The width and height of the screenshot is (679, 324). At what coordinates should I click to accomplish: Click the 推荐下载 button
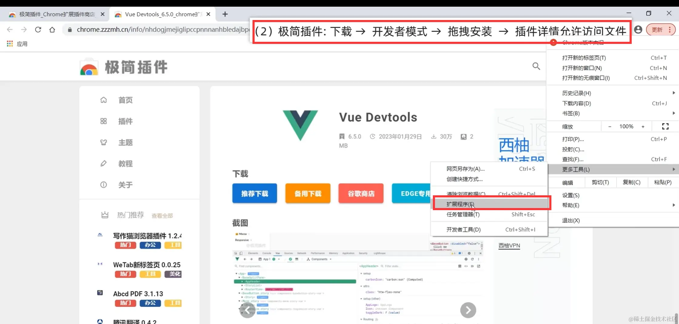click(x=255, y=193)
